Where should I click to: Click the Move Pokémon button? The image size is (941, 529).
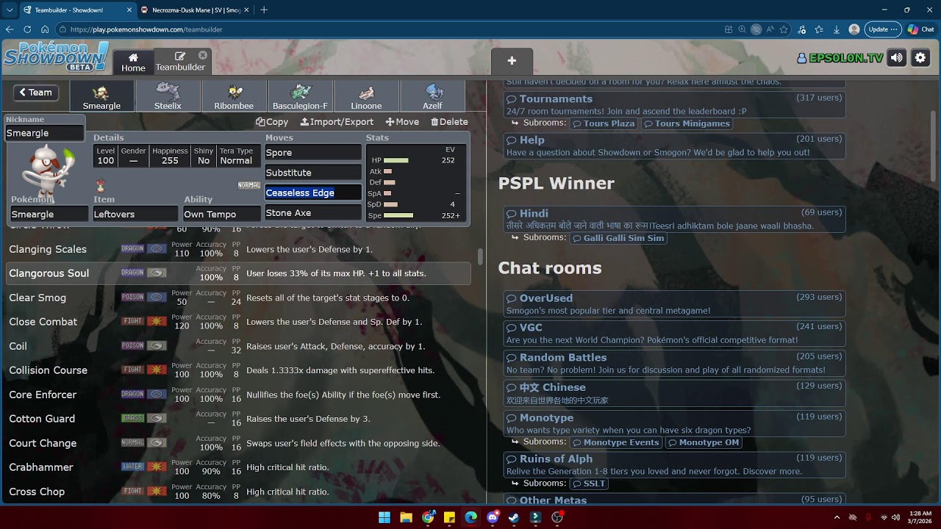click(402, 122)
